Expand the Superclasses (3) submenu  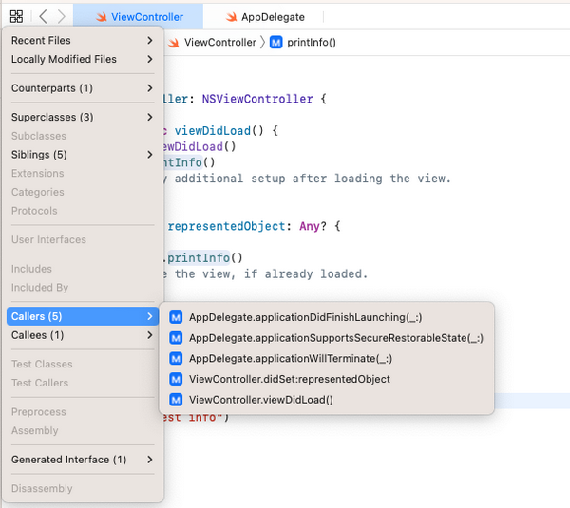(x=82, y=117)
